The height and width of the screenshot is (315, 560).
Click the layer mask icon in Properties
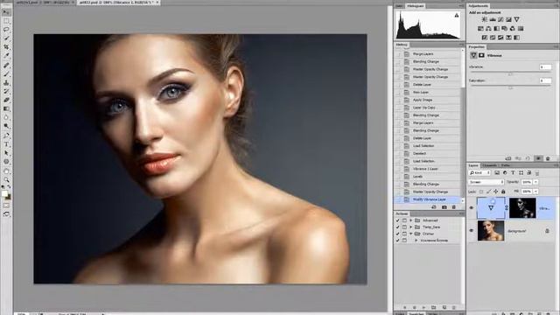481,55
